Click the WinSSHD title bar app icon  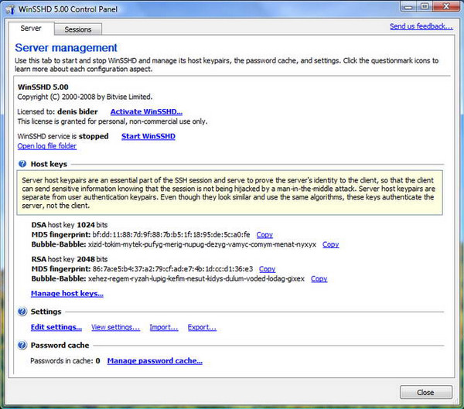coord(10,9)
